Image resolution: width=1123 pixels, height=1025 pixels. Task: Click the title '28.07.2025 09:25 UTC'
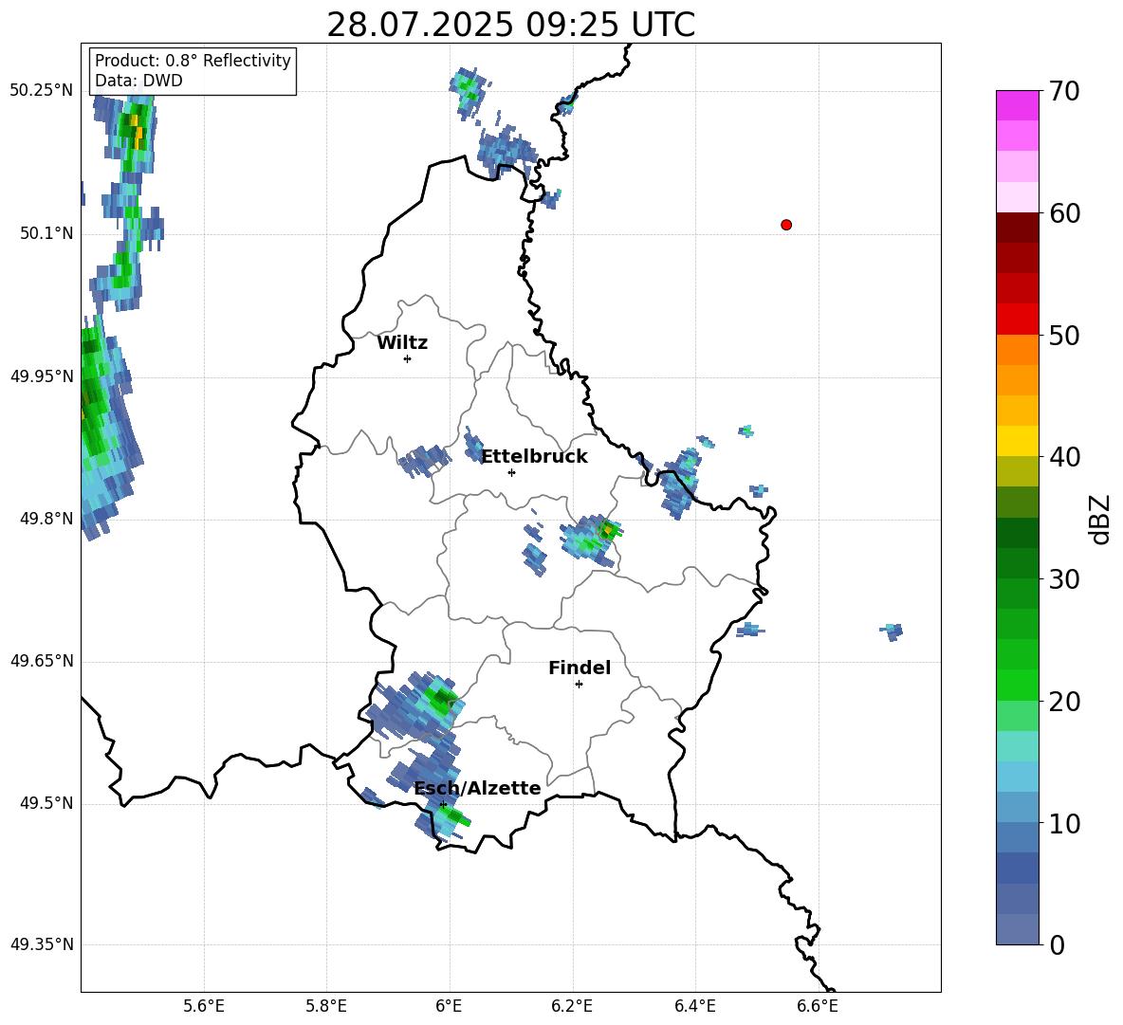click(x=511, y=25)
